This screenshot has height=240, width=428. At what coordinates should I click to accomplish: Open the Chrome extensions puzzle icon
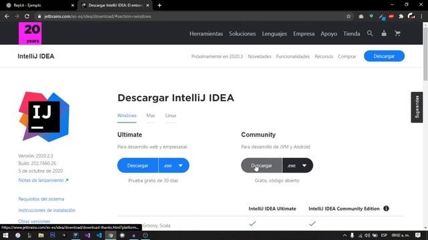[401, 16]
